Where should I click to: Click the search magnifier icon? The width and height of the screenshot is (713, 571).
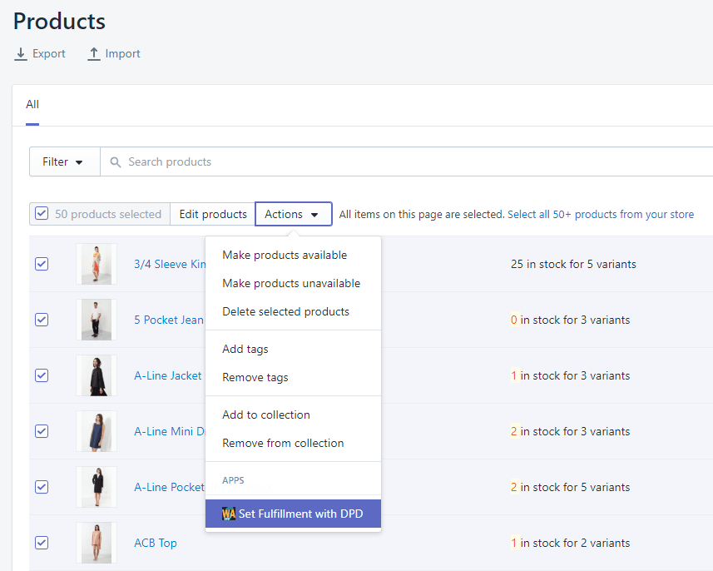(x=116, y=162)
